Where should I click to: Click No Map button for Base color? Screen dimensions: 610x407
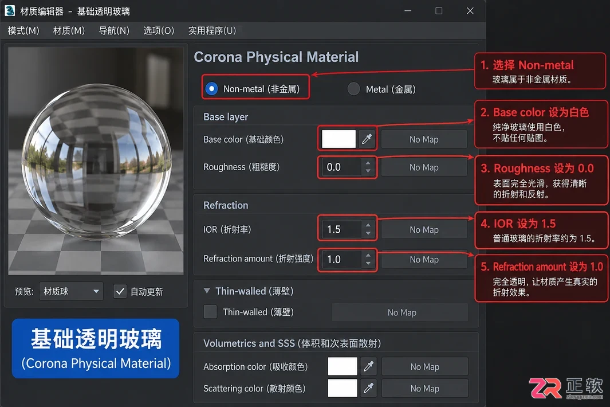pos(424,139)
